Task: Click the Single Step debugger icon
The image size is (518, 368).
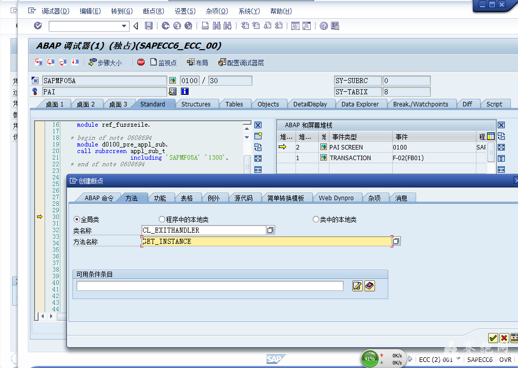Action: pos(39,62)
